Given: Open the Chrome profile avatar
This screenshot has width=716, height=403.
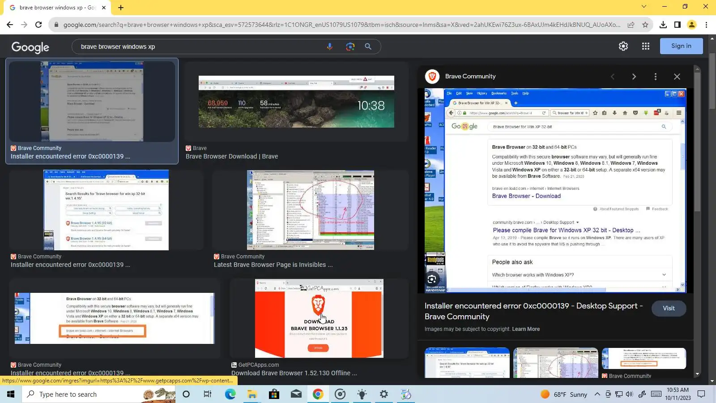Looking at the screenshot, I should coord(692,25).
